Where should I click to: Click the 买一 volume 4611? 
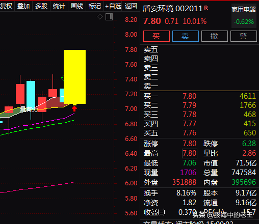coord(248,96)
